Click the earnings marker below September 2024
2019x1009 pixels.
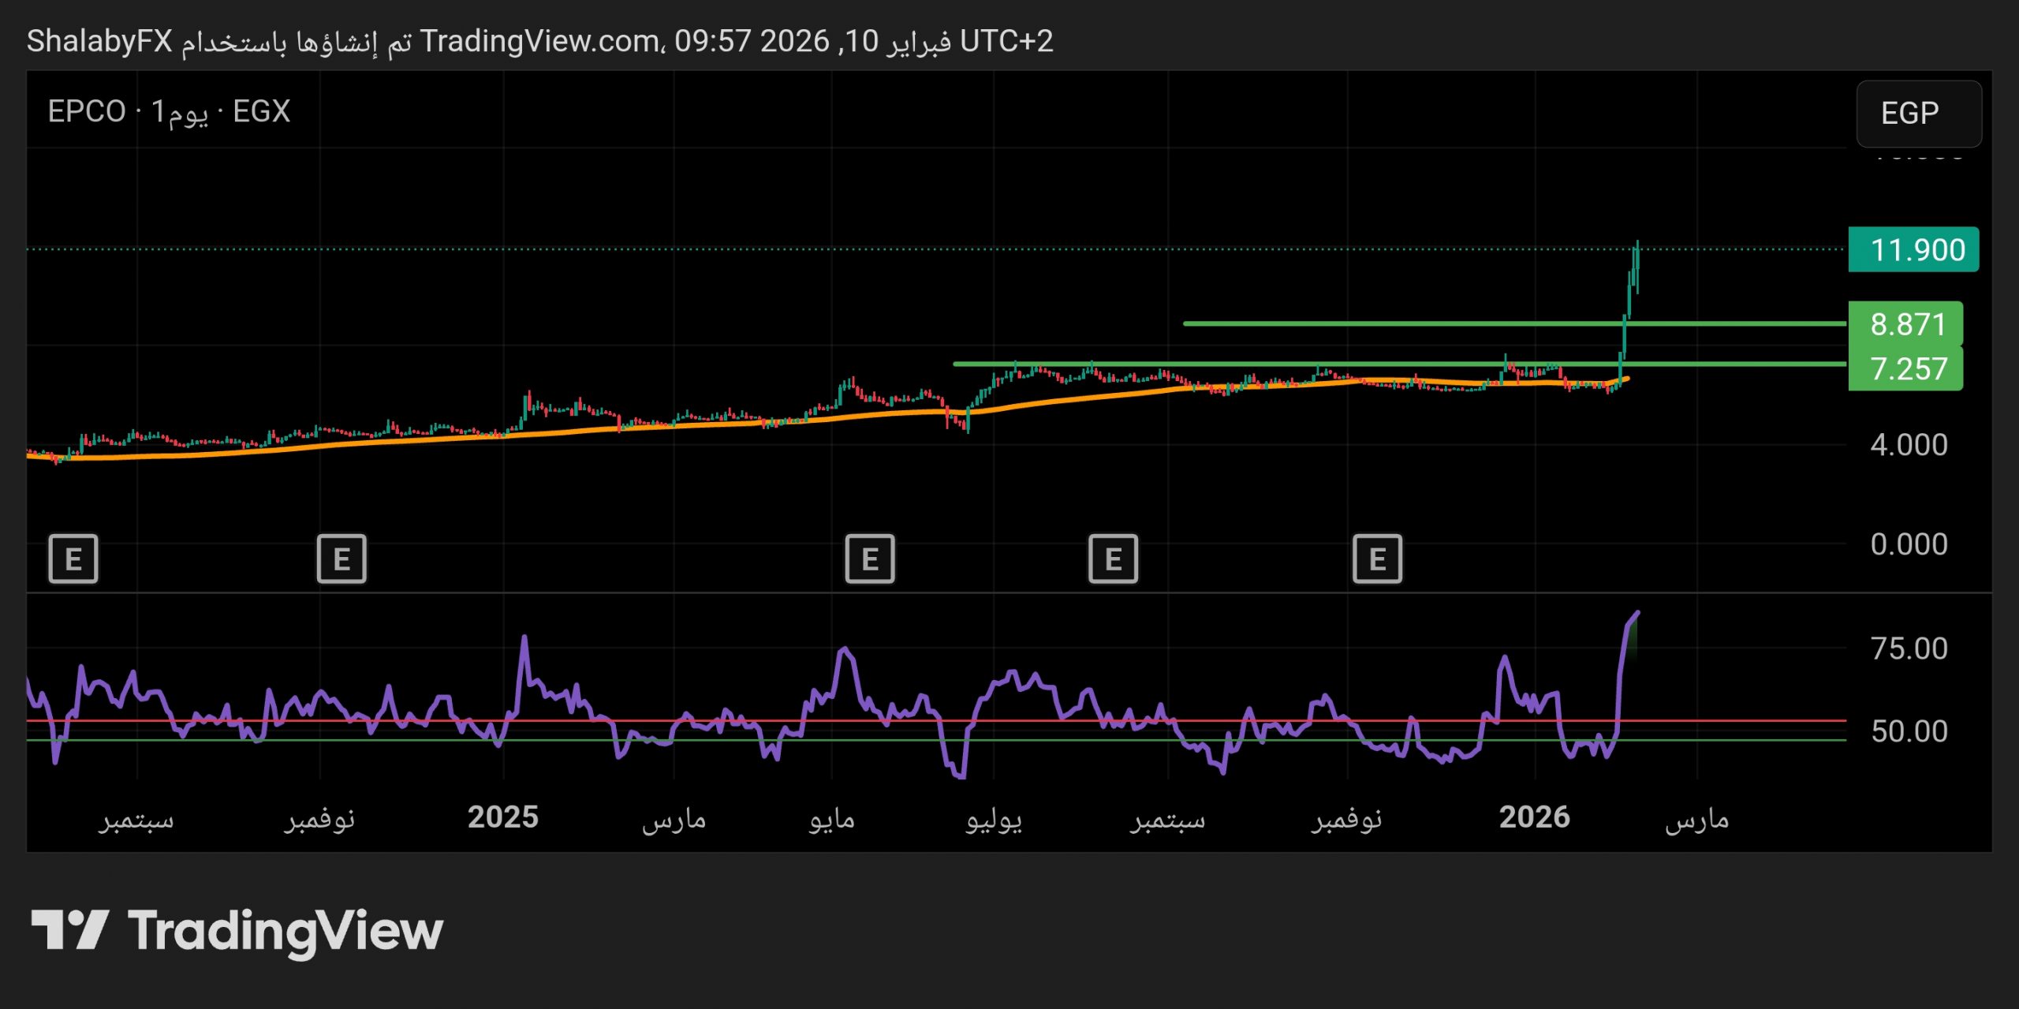coord(75,560)
